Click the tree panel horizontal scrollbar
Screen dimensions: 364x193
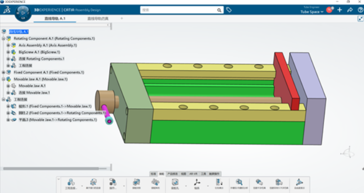click(51, 168)
